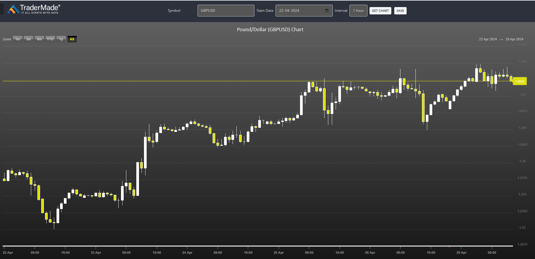This screenshot has height=259, width=535.
Task: Open the calendar picker in Start Date
Action: (327, 11)
